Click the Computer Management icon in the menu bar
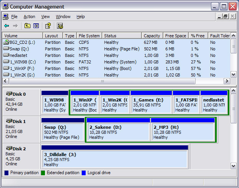 pos(5,17)
